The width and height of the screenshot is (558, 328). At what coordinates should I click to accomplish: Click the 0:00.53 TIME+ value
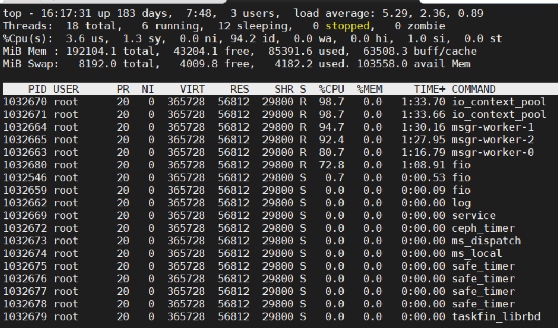423,177
